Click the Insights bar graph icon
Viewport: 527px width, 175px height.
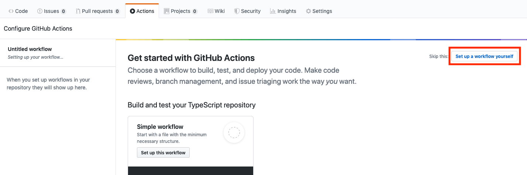[273, 11]
